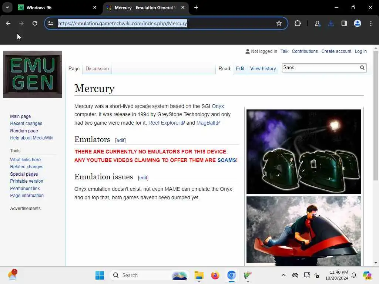Viewport: 379px width, 284px height.
Task: Launch Firefox from the taskbar
Action: point(215,275)
